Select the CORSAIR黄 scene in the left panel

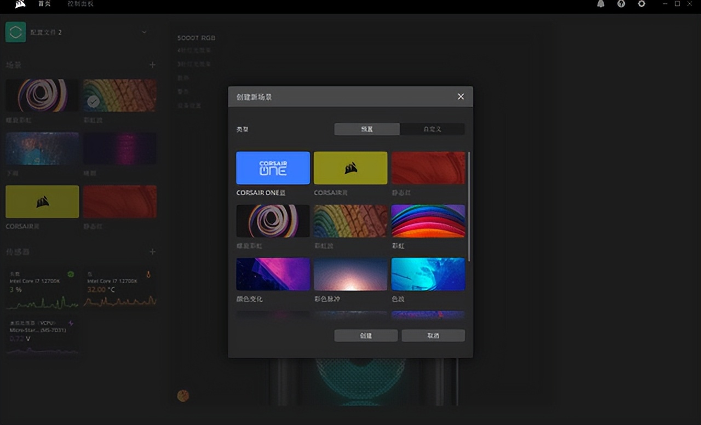coord(42,202)
